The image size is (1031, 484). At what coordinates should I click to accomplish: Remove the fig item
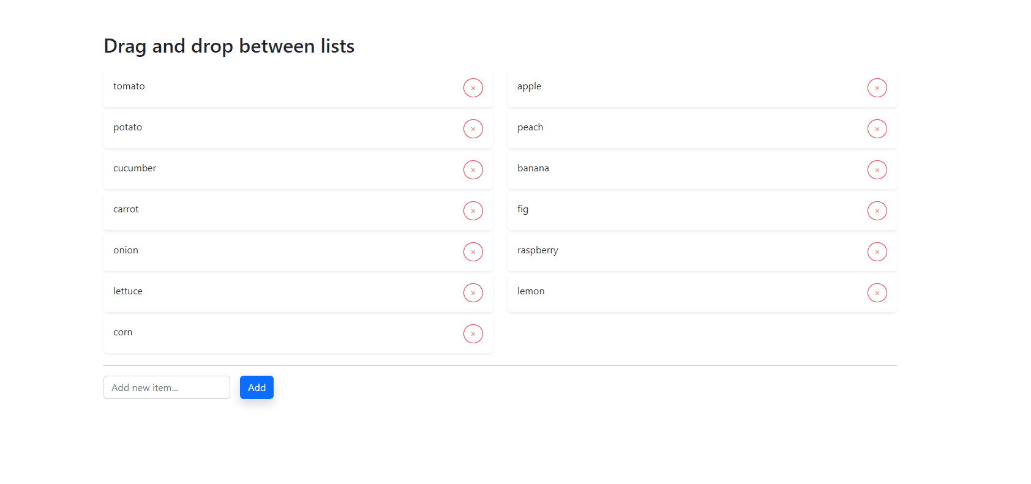click(877, 211)
